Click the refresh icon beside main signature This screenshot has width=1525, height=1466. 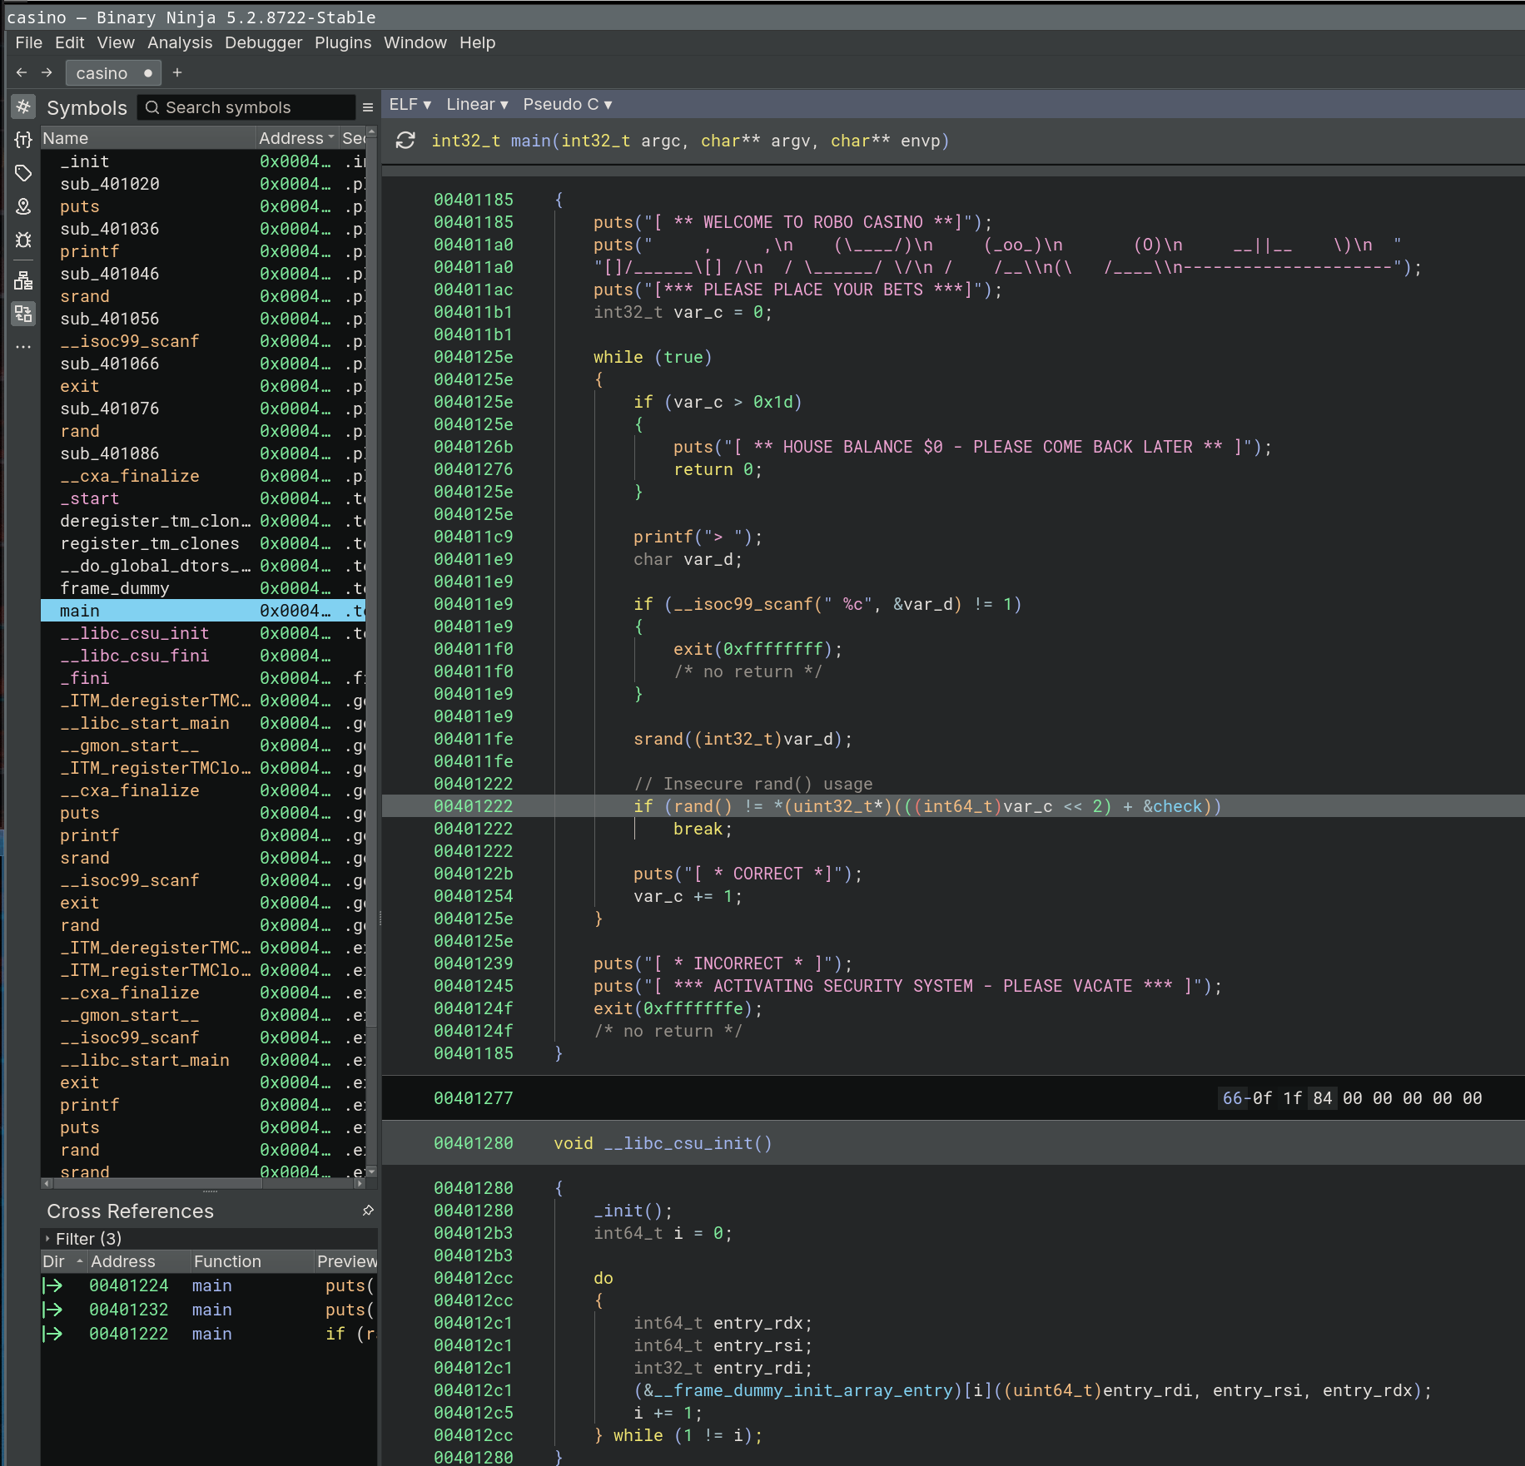[405, 141]
